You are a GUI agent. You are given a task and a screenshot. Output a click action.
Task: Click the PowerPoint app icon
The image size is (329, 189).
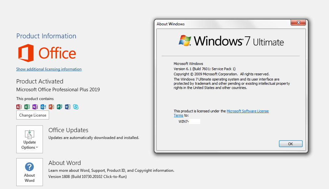[x=51, y=107]
